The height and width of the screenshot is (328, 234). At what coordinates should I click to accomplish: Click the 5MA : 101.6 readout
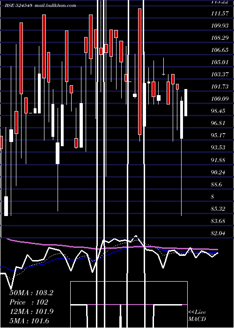tap(29, 321)
